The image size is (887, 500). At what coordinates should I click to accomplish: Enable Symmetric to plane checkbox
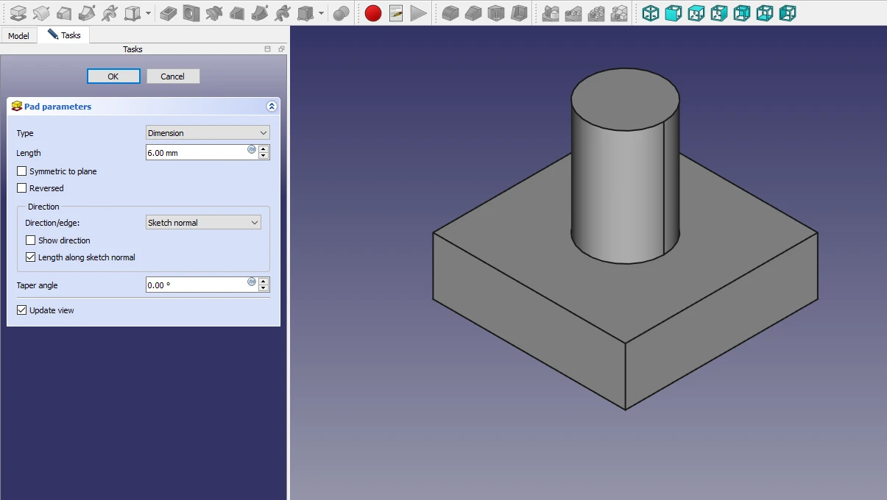coord(22,171)
